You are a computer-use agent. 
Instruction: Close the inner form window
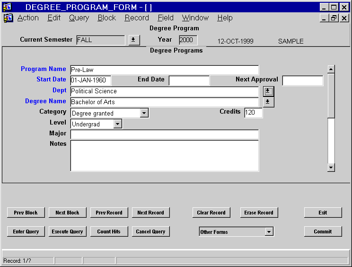[x=344, y=18]
